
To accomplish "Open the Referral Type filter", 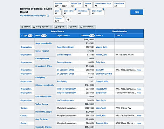I will click(x=76, y=5).
